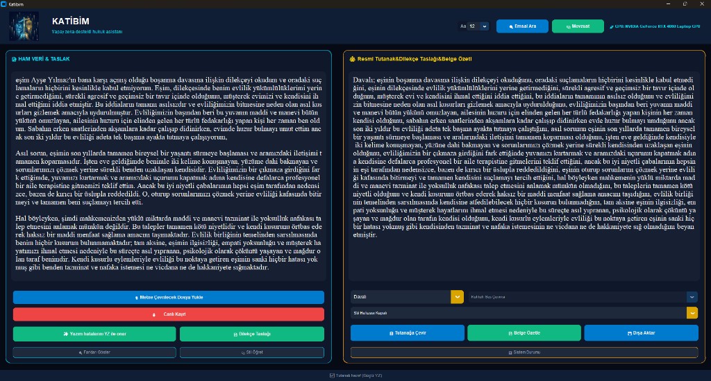Click the font size value 12 field

point(474,26)
